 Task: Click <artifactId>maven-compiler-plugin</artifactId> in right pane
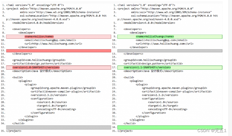click(x=177, y=91)
